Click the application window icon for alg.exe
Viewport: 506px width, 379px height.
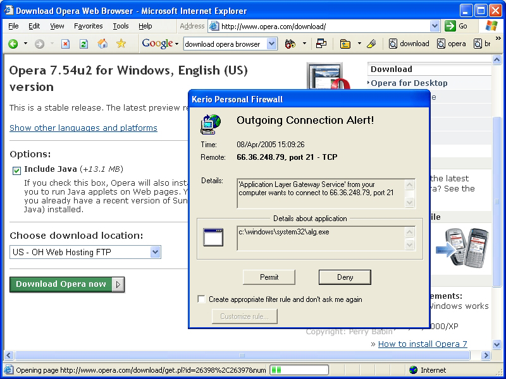(213, 238)
